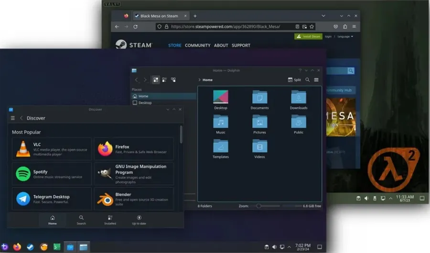
Task: Select the Home tab in Discover
Action: pyautogui.click(x=53, y=220)
